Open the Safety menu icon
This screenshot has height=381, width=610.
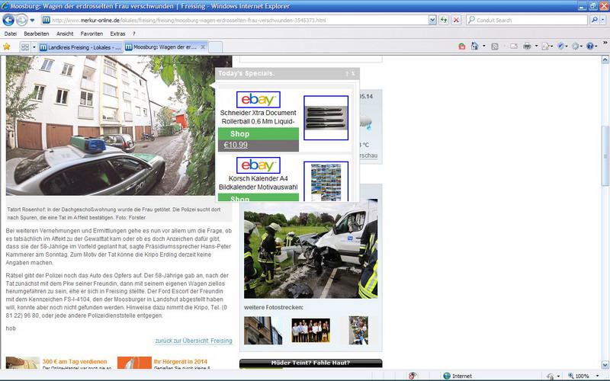(562, 46)
